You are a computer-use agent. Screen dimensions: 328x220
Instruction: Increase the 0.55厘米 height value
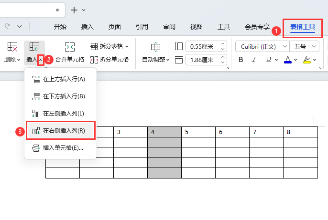point(223,44)
